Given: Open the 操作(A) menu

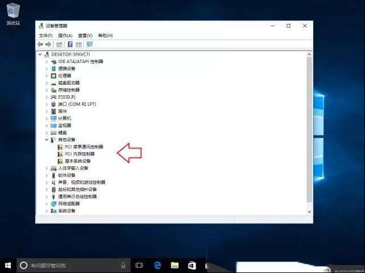Looking at the screenshot, I should click(65, 35).
